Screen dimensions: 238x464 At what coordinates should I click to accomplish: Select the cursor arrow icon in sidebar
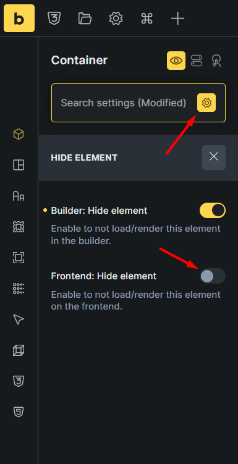pos(19,319)
